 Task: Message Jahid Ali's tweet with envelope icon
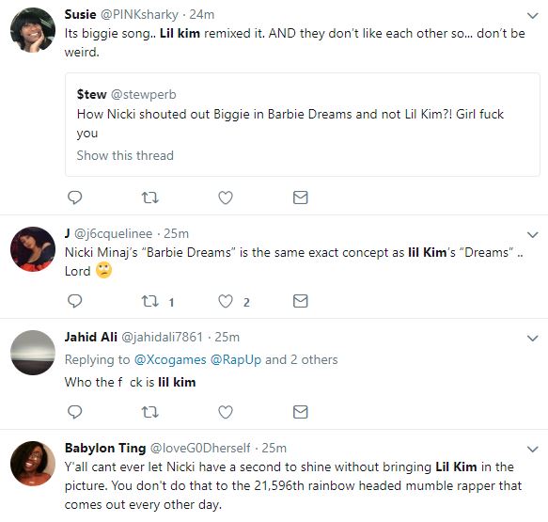tap(301, 412)
